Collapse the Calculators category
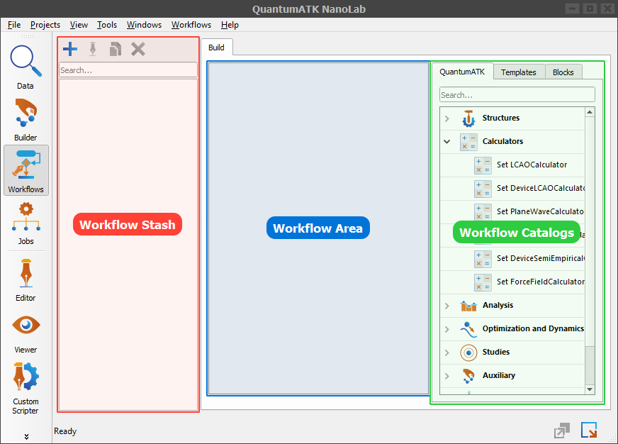The width and height of the screenshot is (618, 444). [447, 142]
